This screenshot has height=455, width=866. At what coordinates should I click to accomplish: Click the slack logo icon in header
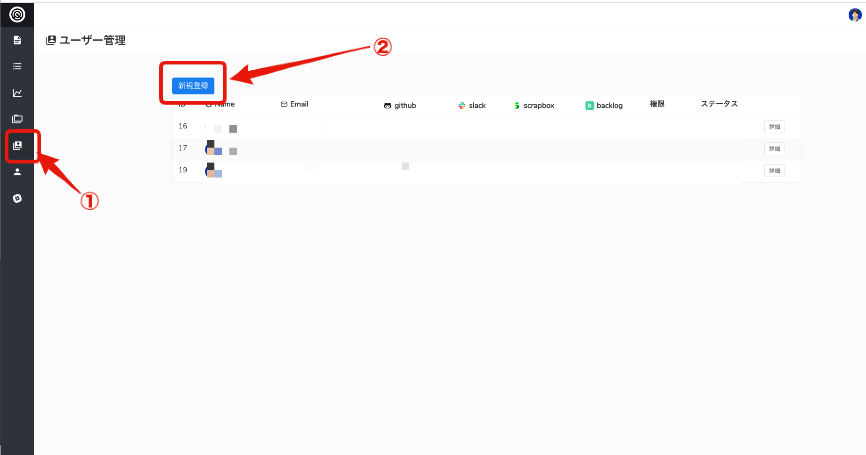pos(462,106)
